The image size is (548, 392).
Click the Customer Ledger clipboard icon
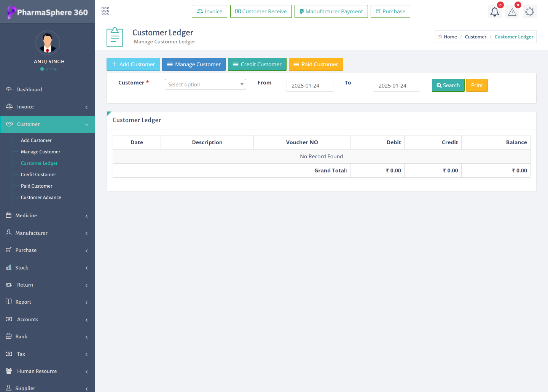tap(115, 37)
